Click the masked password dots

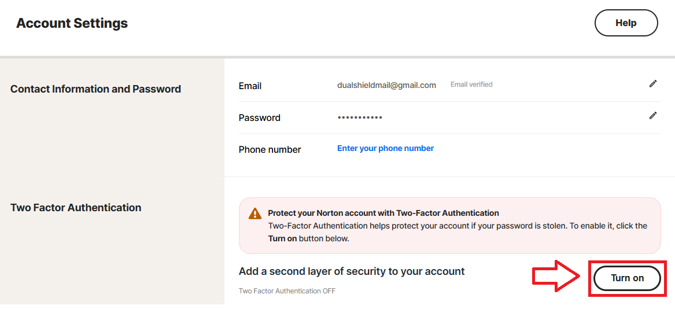click(x=360, y=117)
